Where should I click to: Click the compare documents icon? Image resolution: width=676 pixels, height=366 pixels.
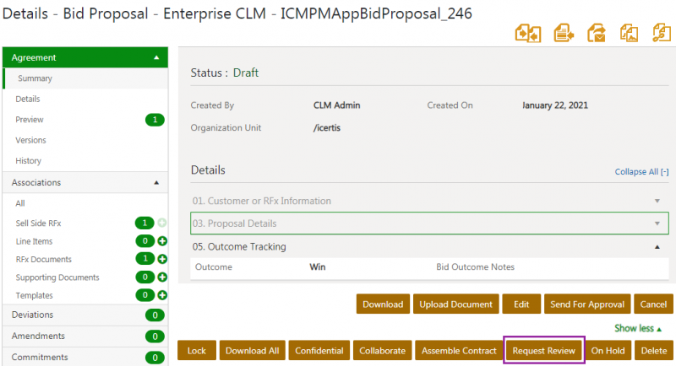(x=527, y=33)
